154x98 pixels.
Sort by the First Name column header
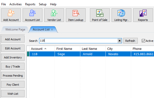pos(68,49)
